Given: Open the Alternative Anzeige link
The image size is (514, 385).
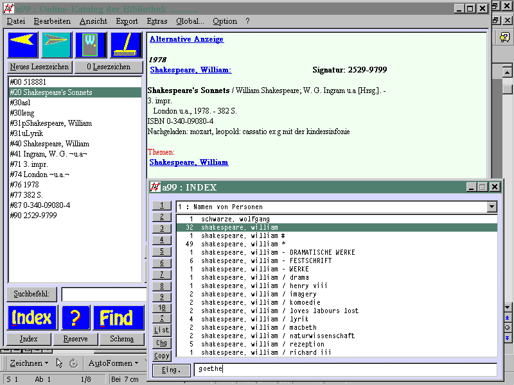Looking at the screenshot, I should [x=186, y=39].
